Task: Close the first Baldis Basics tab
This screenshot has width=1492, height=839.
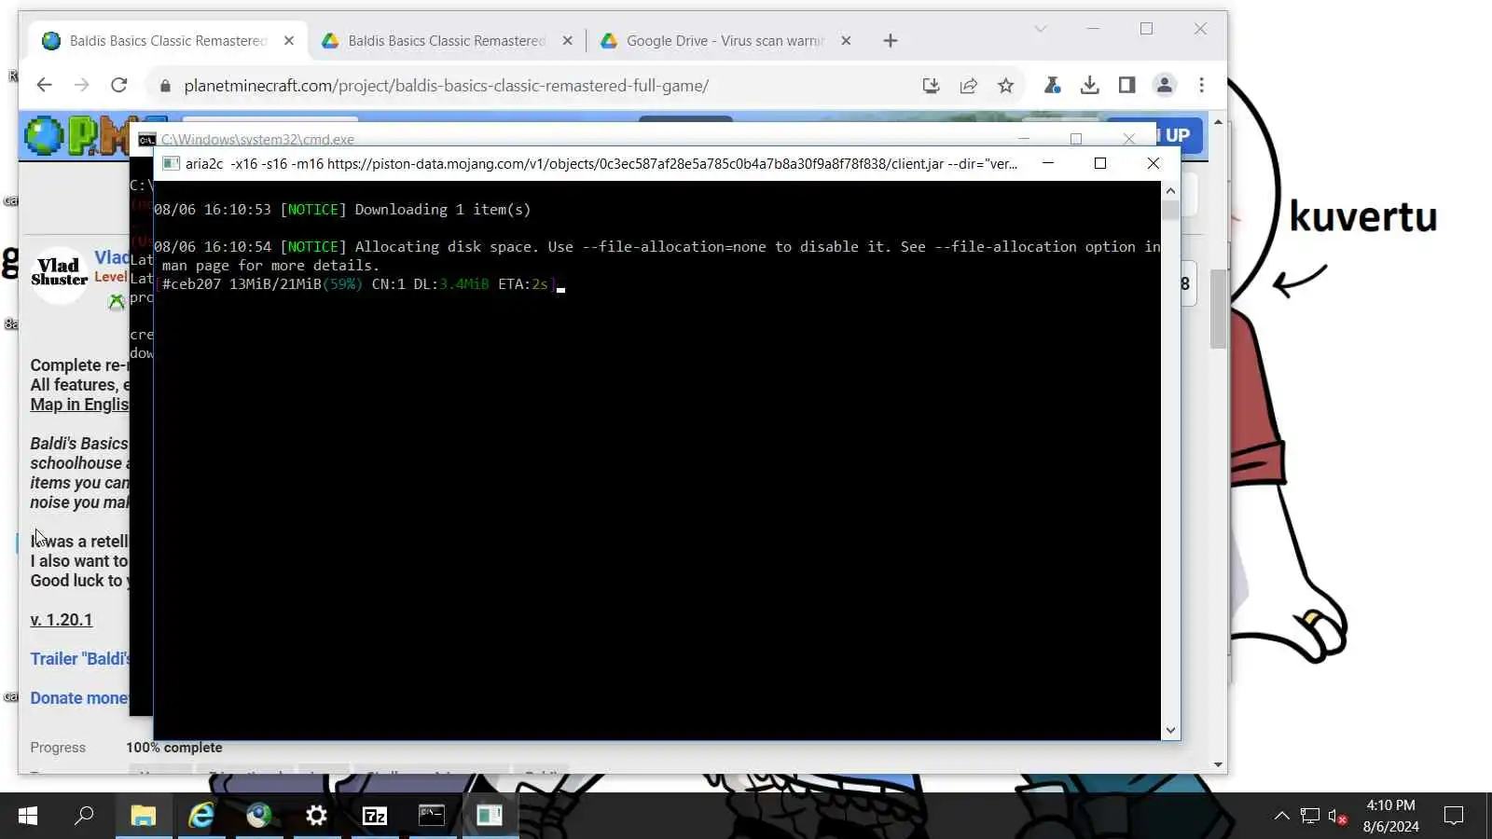Action: pos(289,41)
